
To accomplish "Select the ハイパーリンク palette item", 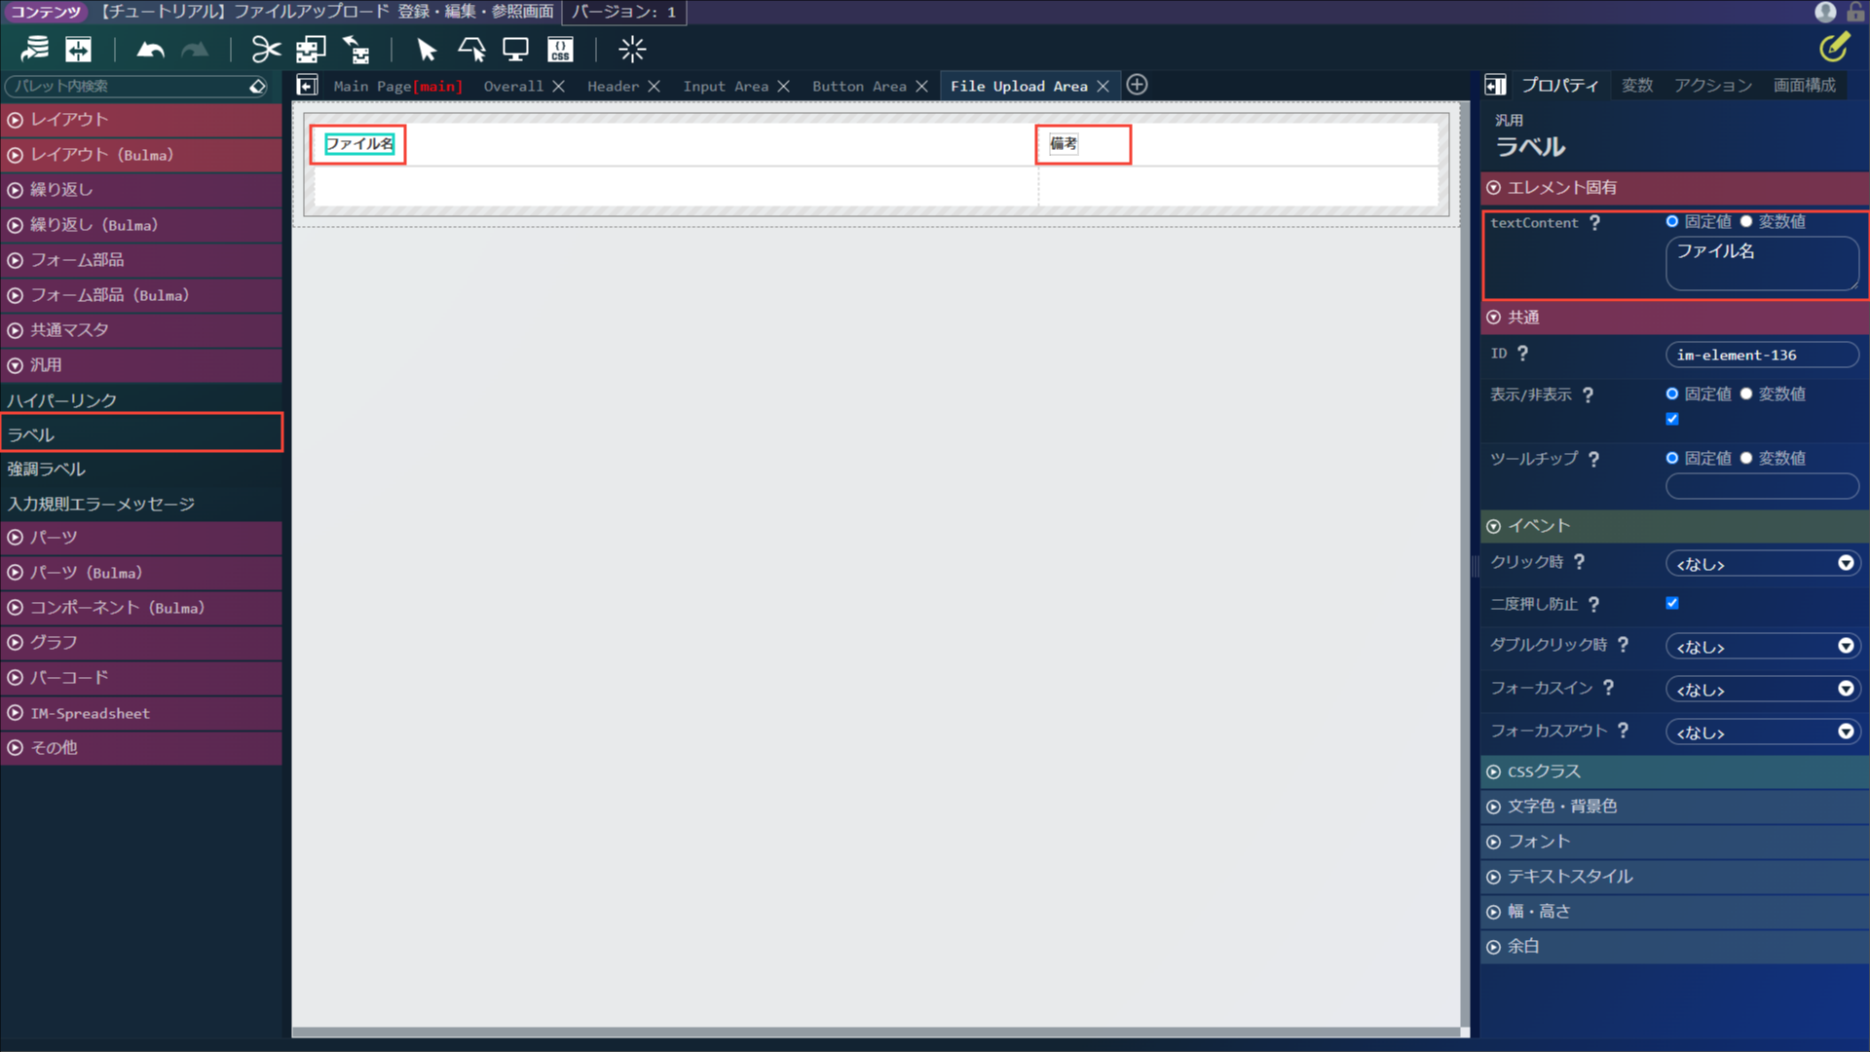I will (141, 400).
